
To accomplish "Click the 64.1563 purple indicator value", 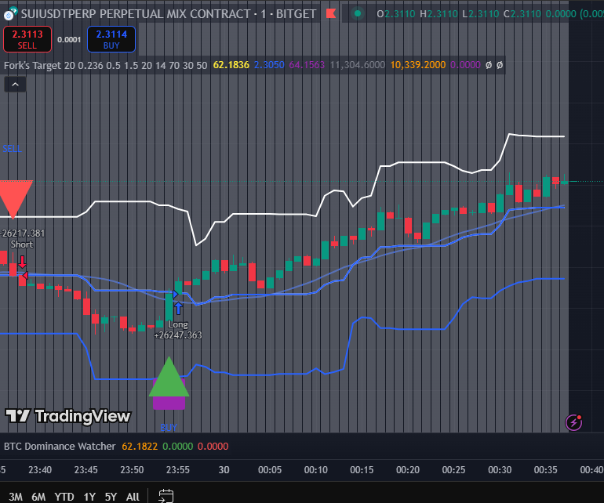I will [307, 65].
